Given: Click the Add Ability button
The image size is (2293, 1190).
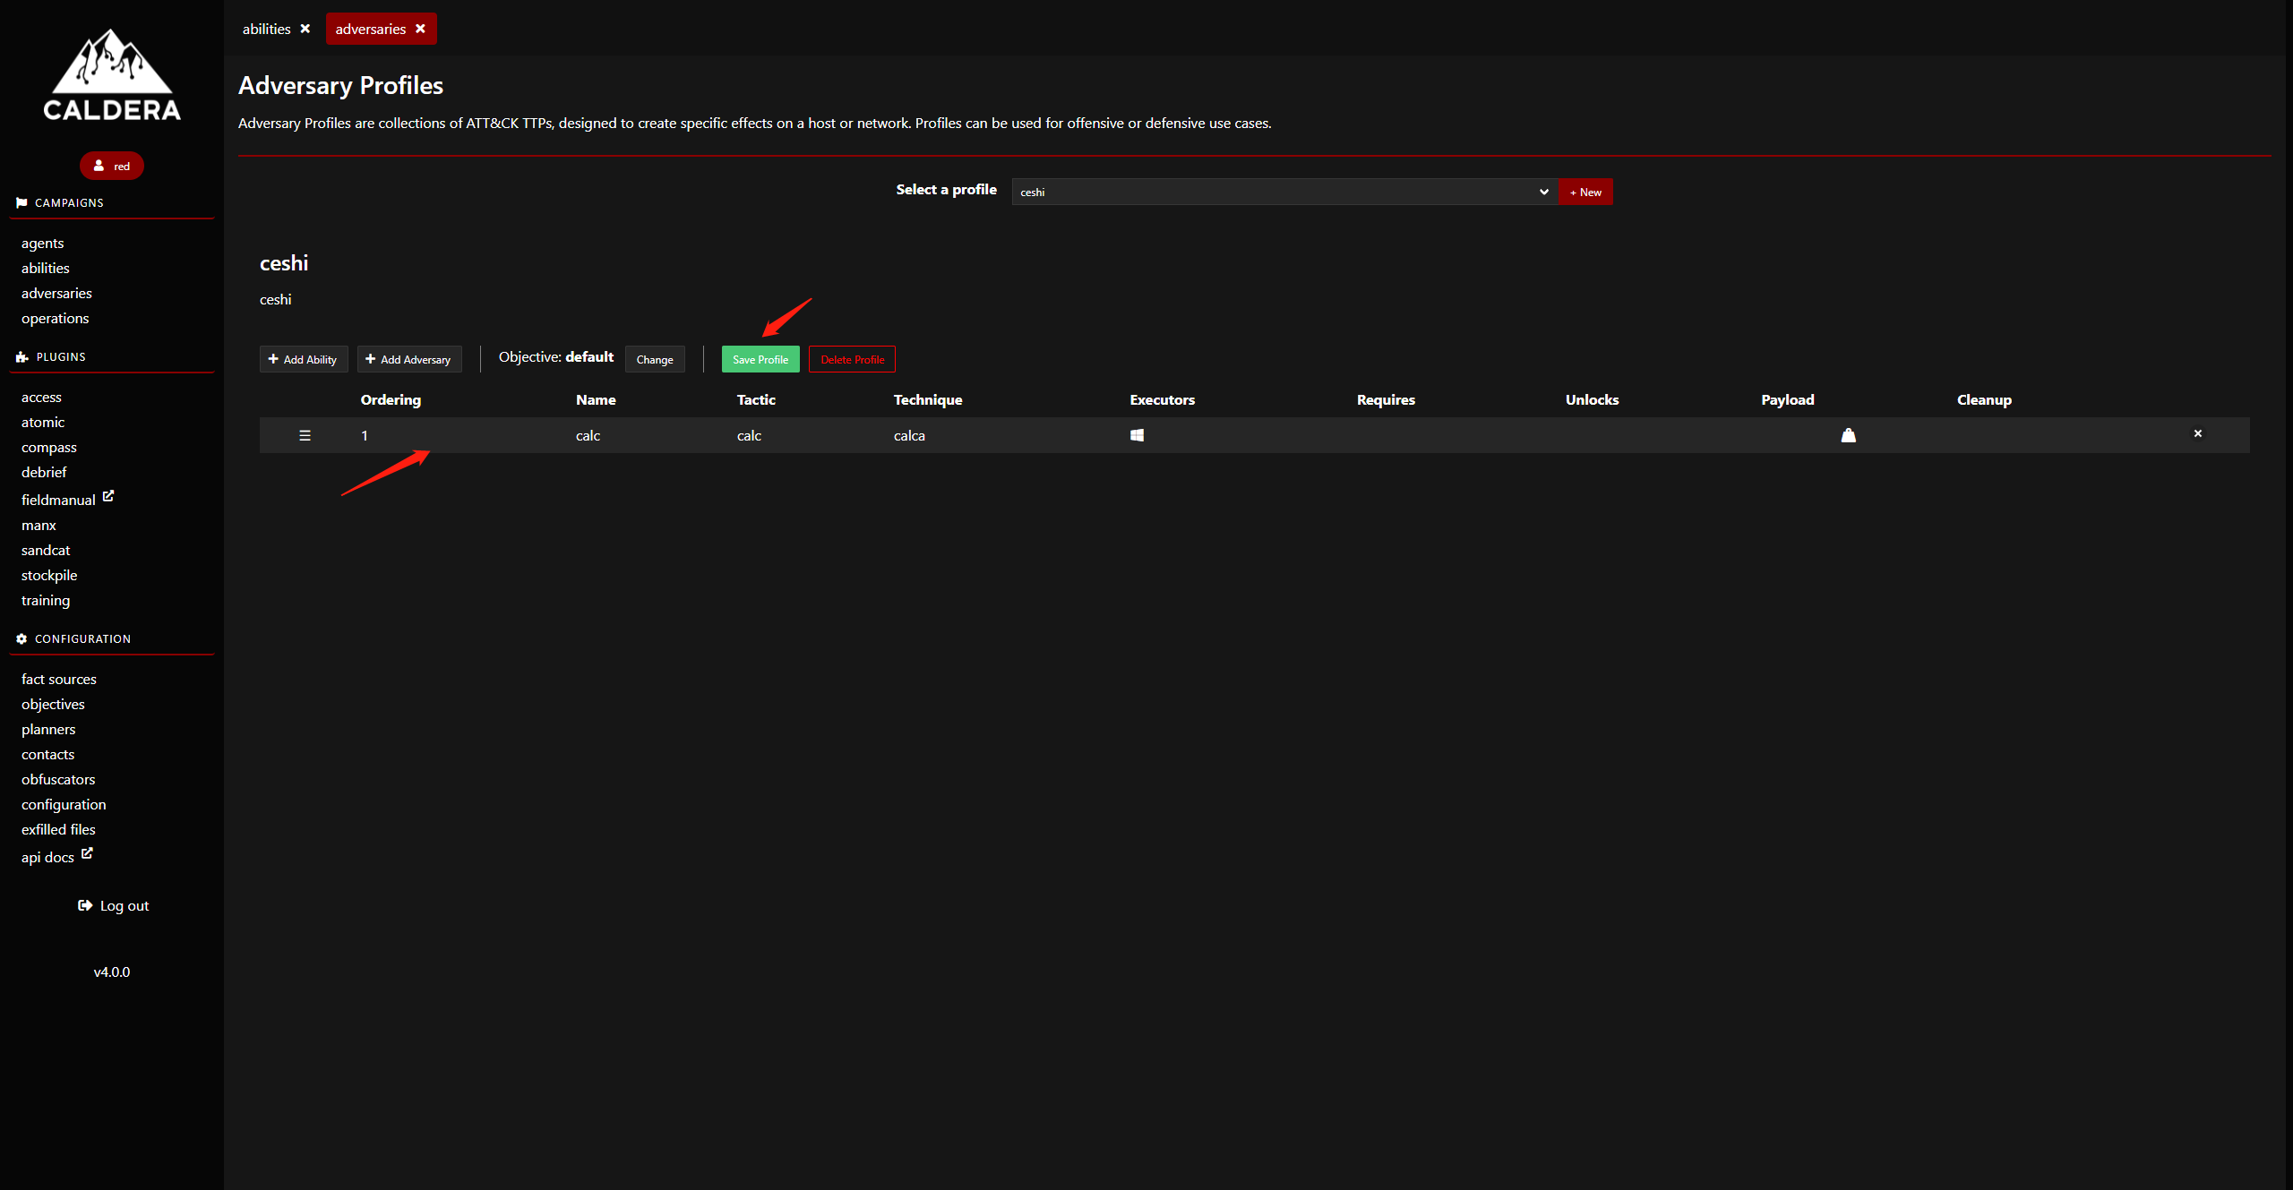Looking at the screenshot, I should [x=303, y=359].
